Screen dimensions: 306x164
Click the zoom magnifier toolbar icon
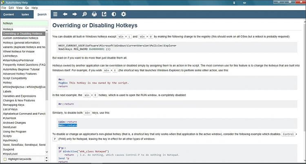pos(84,14)
